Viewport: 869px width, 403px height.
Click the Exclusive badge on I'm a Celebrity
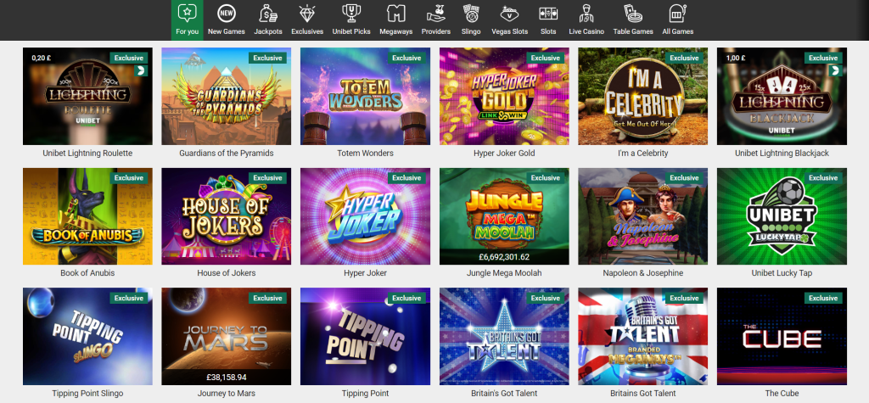(x=684, y=58)
